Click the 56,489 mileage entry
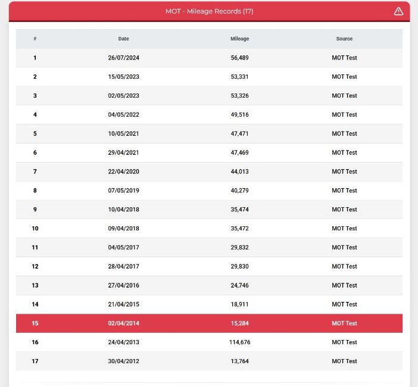This screenshot has height=387, width=418. (x=239, y=58)
